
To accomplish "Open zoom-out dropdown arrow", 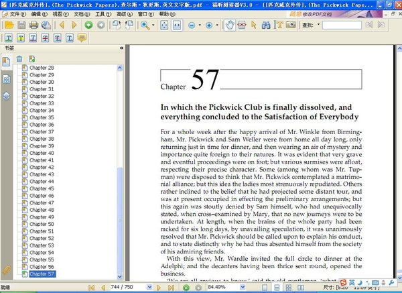I will click(200, 25).
